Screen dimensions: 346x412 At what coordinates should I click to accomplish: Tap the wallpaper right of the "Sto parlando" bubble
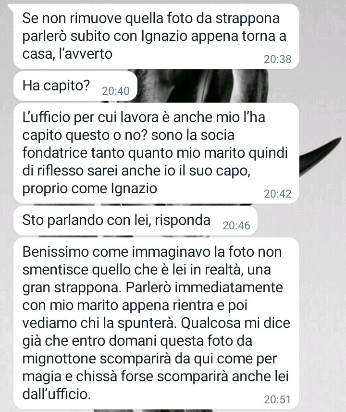pos(299,221)
